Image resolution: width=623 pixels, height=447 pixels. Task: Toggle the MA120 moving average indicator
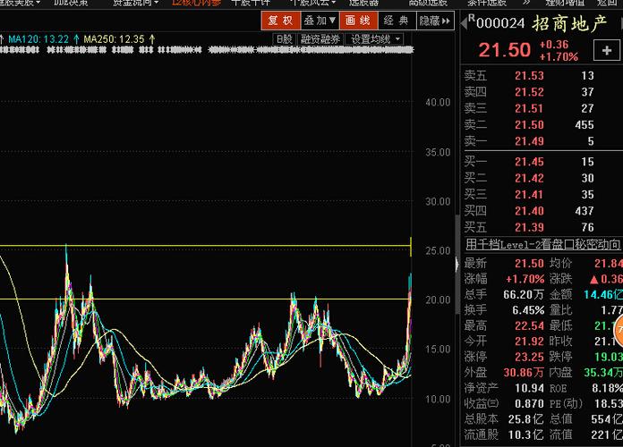pos(40,39)
